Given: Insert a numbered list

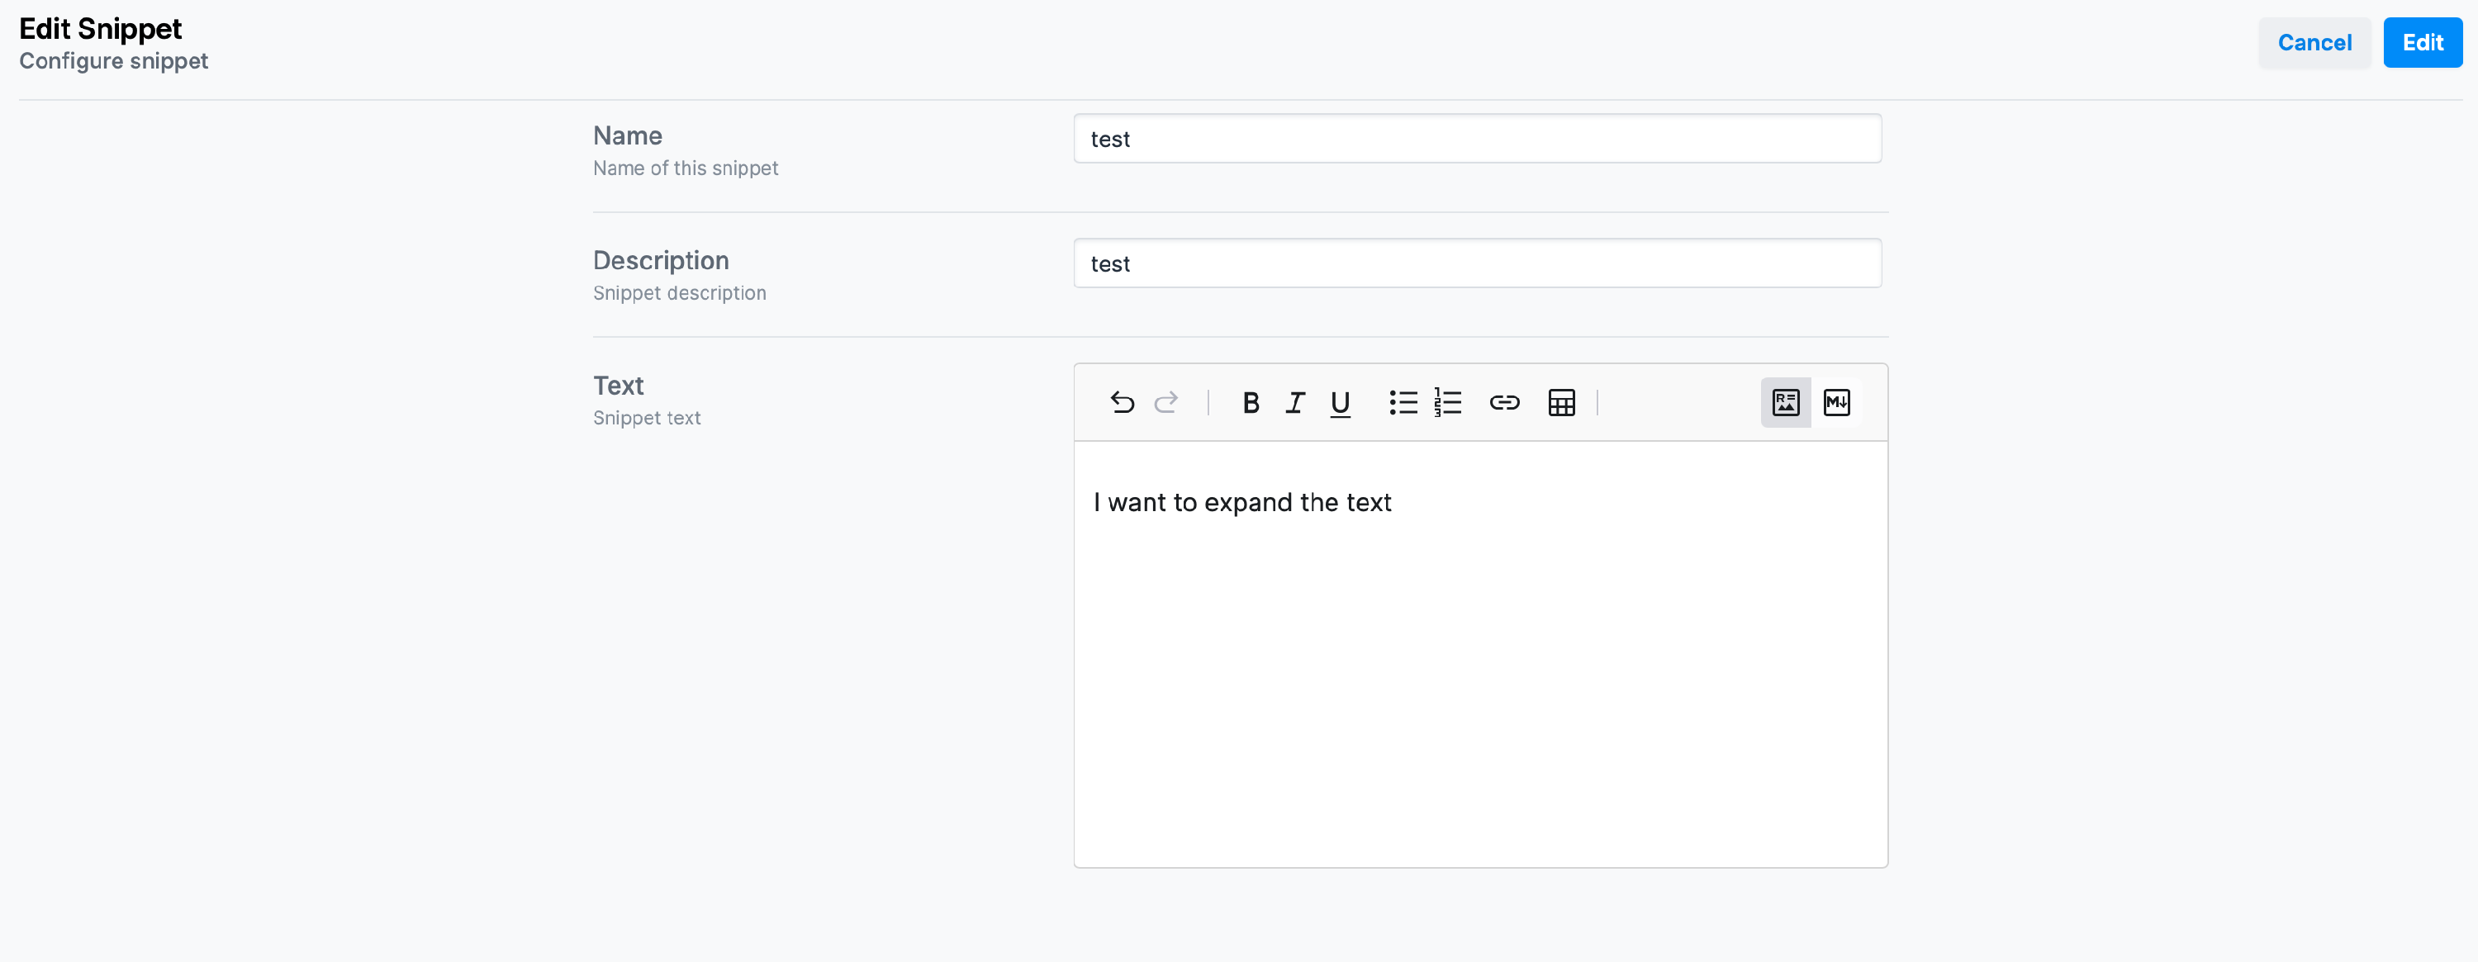Looking at the screenshot, I should [x=1448, y=402].
